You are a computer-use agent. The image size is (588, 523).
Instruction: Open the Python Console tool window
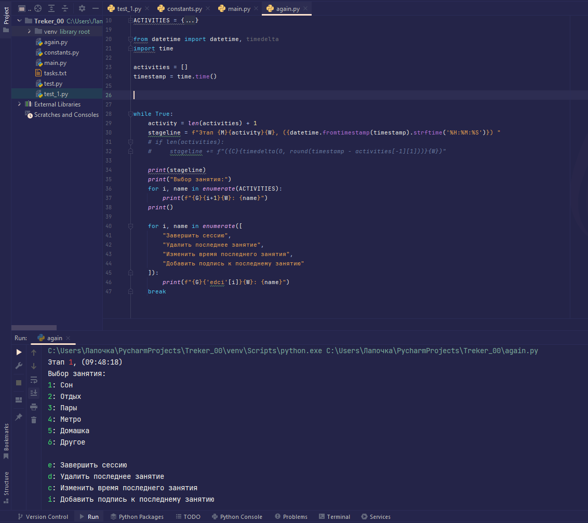point(237,517)
